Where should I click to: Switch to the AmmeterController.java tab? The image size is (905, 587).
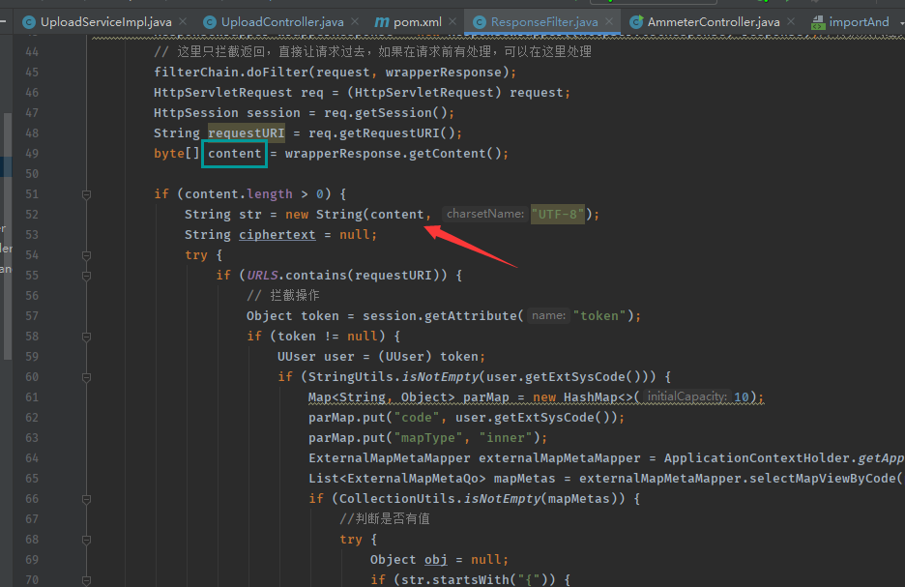pos(714,22)
